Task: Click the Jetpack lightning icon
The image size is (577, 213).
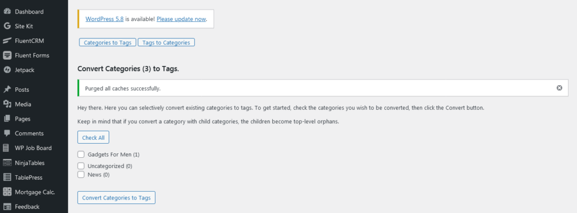Action: (x=7, y=70)
